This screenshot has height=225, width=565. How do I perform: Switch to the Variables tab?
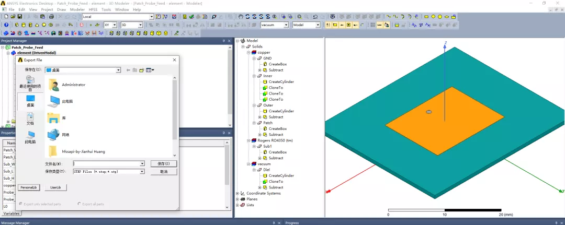(12, 214)
